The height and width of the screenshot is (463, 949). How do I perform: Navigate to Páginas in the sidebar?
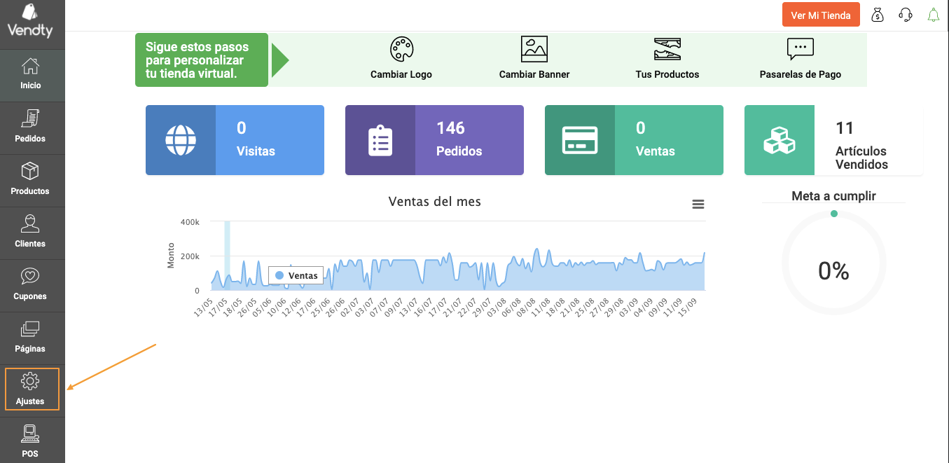coord(32,338)
